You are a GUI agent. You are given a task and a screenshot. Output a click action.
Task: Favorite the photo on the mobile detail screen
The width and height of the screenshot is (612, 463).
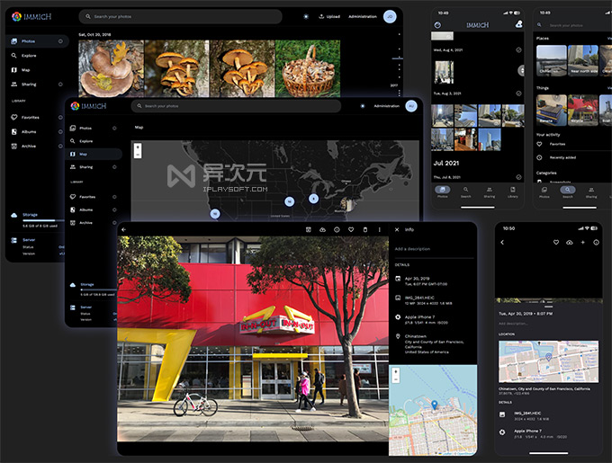click(x=556, y=243)
